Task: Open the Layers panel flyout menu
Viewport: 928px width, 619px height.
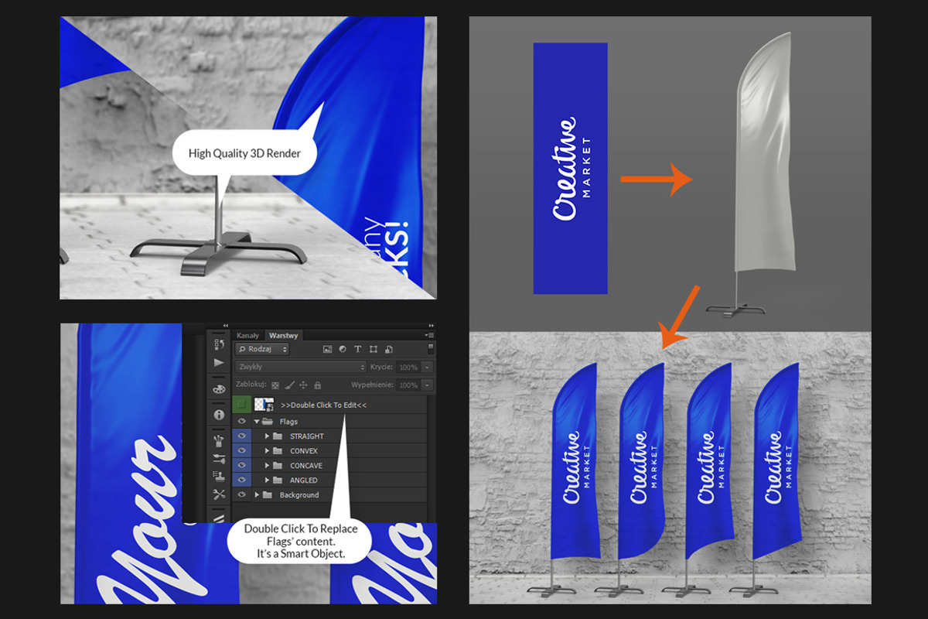Action: (431, 335)
